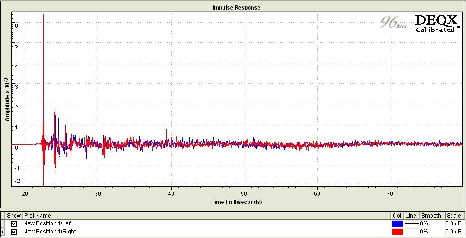Click the blue color swatch for Left plot
This screenshot has width=466, height=238.
pyautogui.click(x=397, y=223)
